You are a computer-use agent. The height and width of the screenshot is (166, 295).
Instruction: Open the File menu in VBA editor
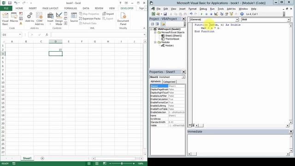[x=159, y=9]
